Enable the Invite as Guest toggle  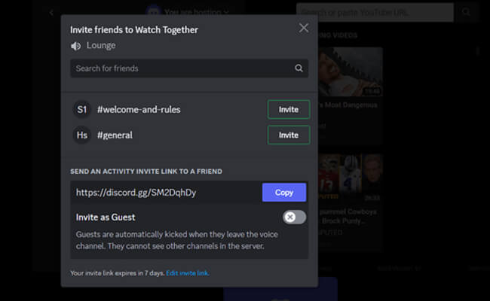pyautogui.click(x=294, y=217)
